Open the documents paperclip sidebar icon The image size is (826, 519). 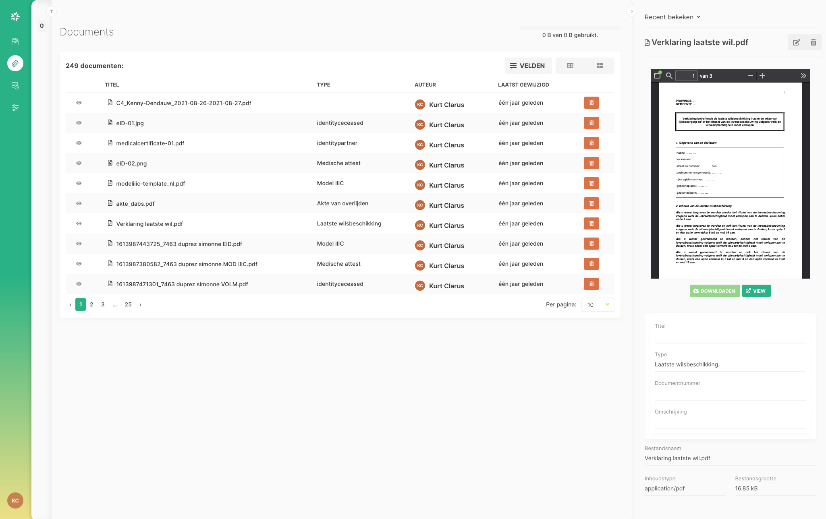tap(15, 63)
